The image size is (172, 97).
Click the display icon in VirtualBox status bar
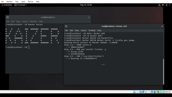coord(152,92)
